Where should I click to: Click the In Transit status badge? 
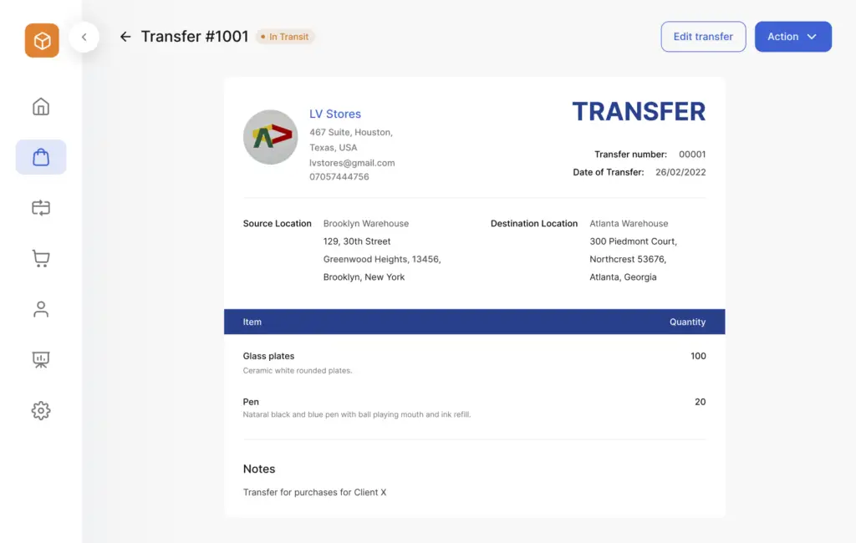285,37
